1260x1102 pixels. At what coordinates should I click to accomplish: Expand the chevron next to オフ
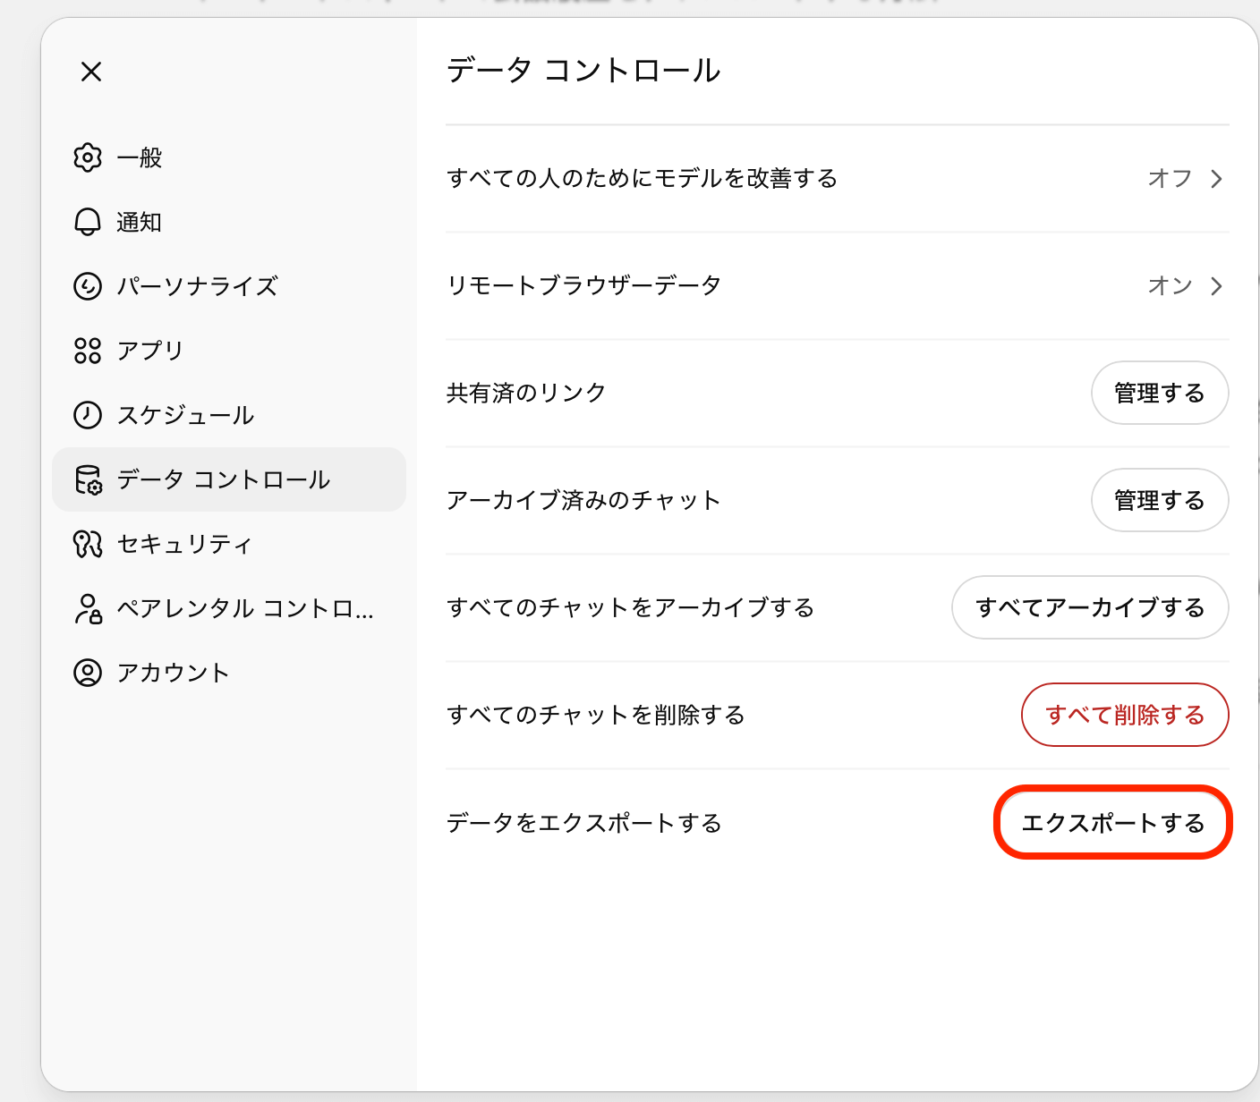point(1216,179)
